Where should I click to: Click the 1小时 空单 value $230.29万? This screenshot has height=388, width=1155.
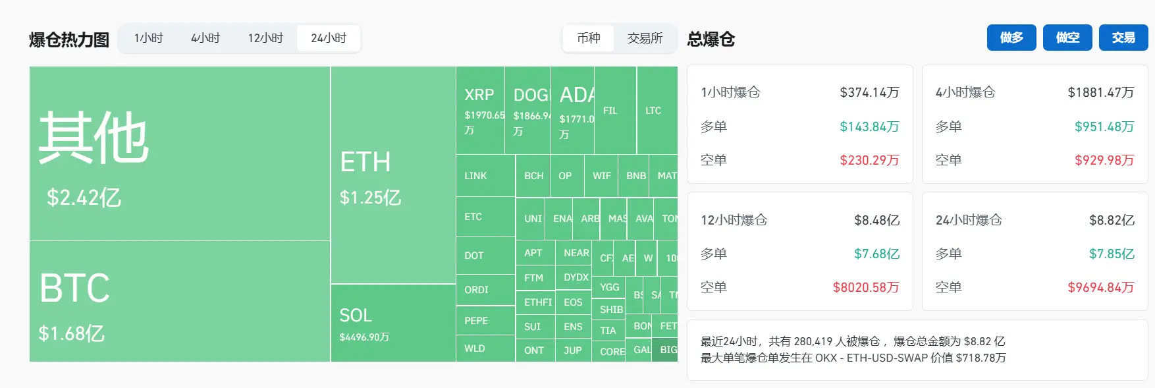coord(869,160)
